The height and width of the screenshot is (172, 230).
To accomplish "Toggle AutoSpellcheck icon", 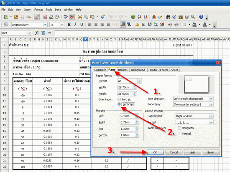I will [72, 17].
